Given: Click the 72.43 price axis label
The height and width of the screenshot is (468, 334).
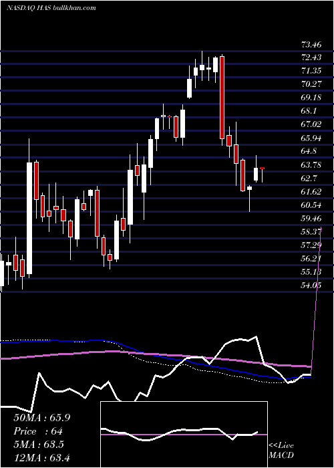Looking at the screenshot, I should (x=311, y=57).
